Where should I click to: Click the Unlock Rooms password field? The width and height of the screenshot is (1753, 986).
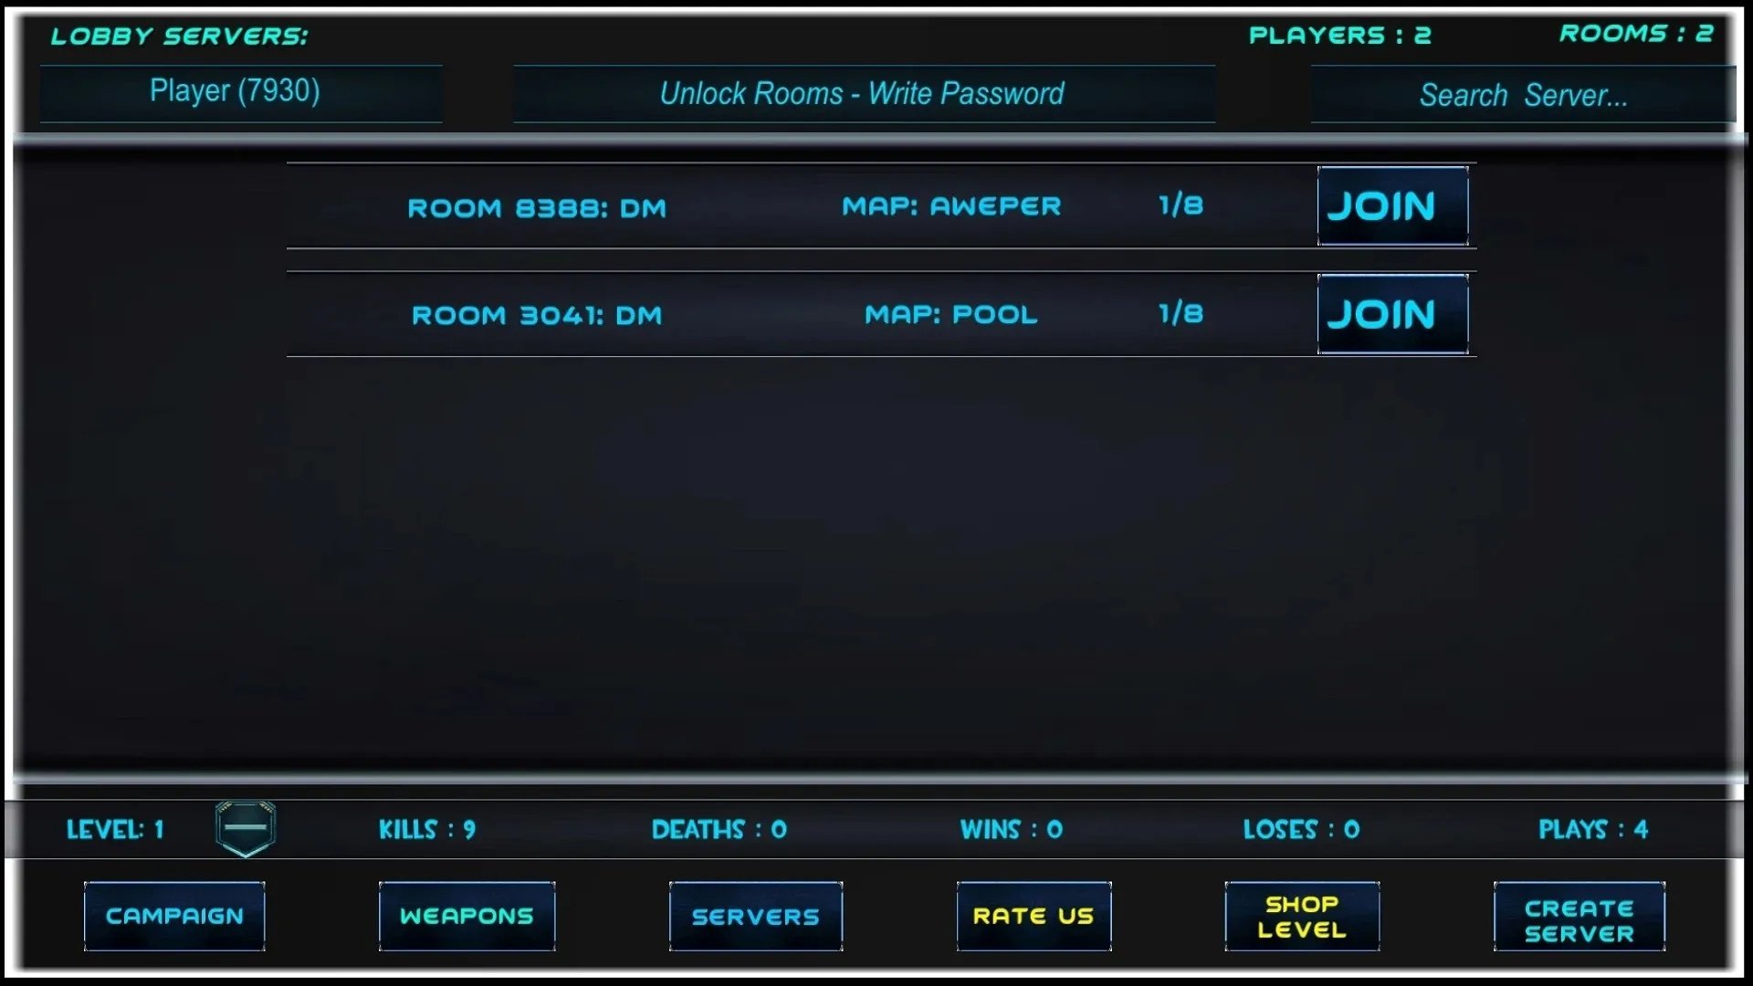(x=860, y=93)
